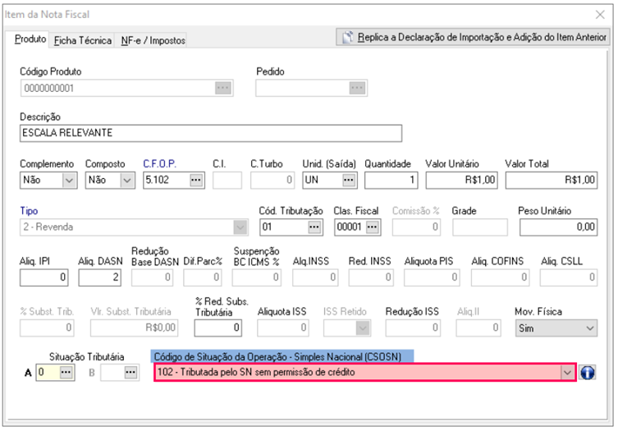Open Unid. (Saída) lookup ellipsis button
The height and width of the screenshot is (431, 618).
[348, 180]
